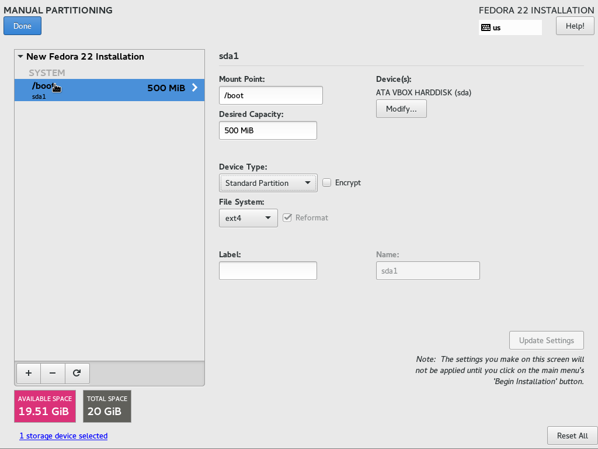
Task: Click the FEDORA 22 INSTALLATION title
Action: (536, 11)
